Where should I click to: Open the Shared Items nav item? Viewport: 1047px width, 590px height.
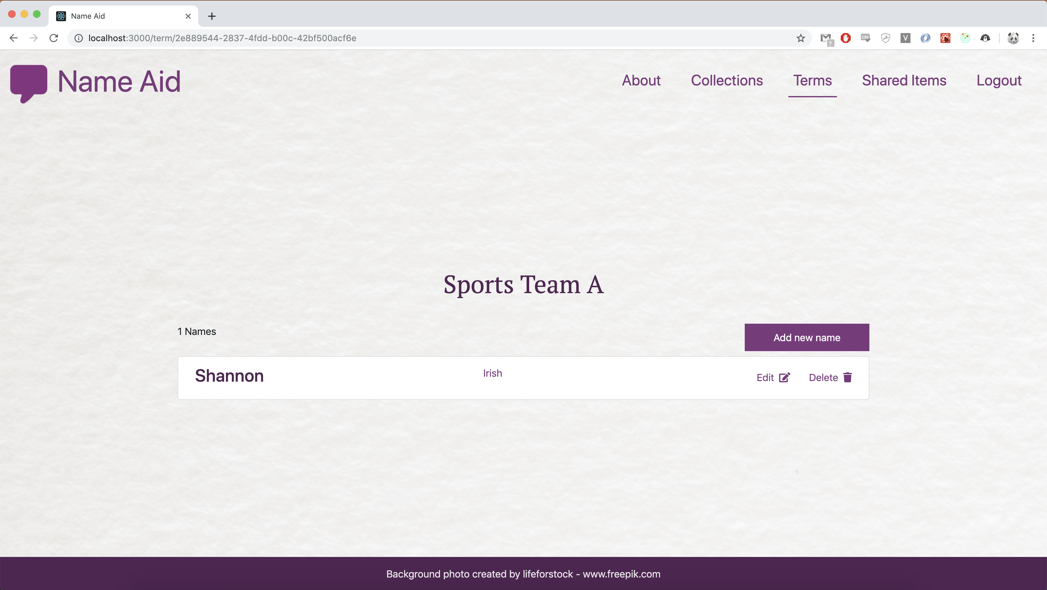click(x=904, y=80)
